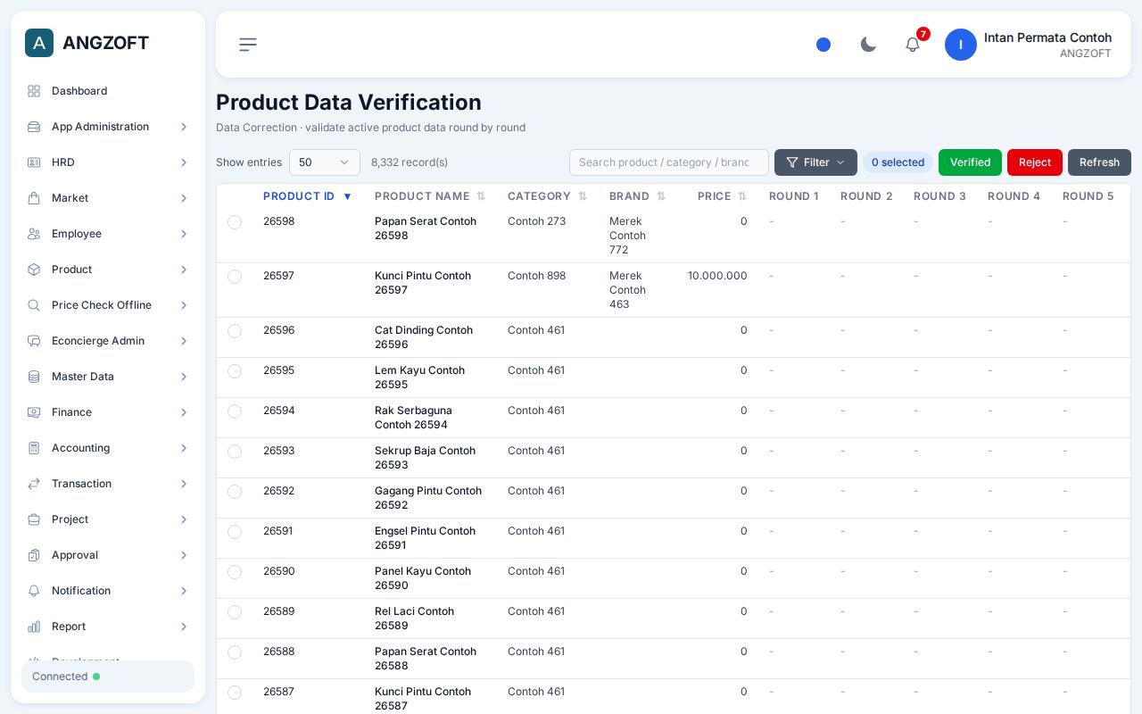Select row checkbox for product 26598
Screen dimensions: 1142x714
pyautogui.click(x=235, y=222)
